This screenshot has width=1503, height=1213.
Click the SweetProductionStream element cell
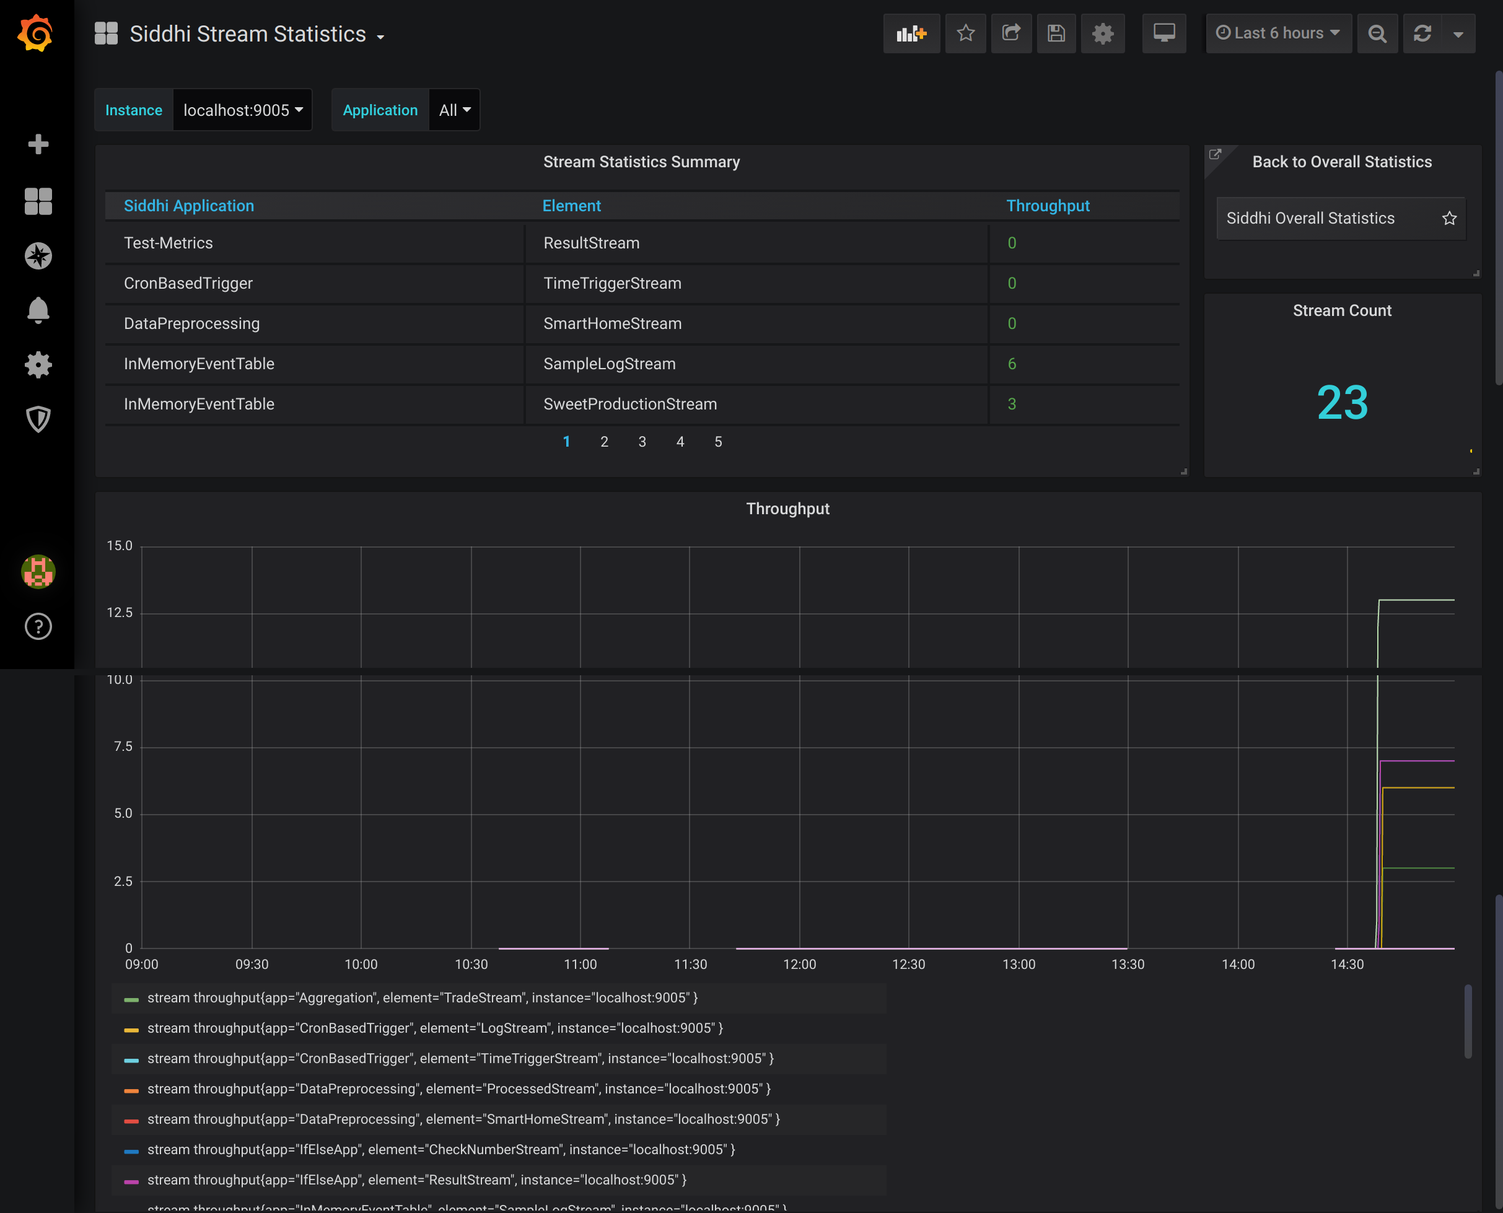click(756, 405)
